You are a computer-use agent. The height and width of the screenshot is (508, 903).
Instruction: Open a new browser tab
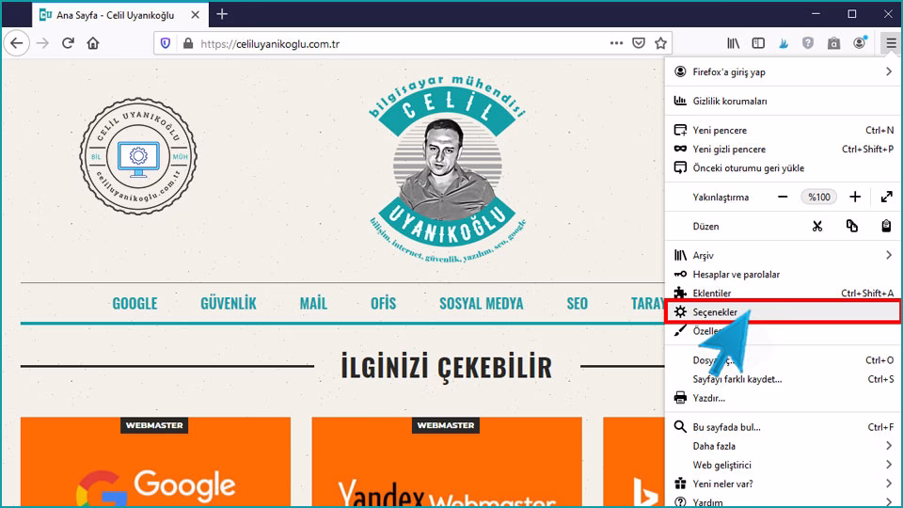pos(222,14)
